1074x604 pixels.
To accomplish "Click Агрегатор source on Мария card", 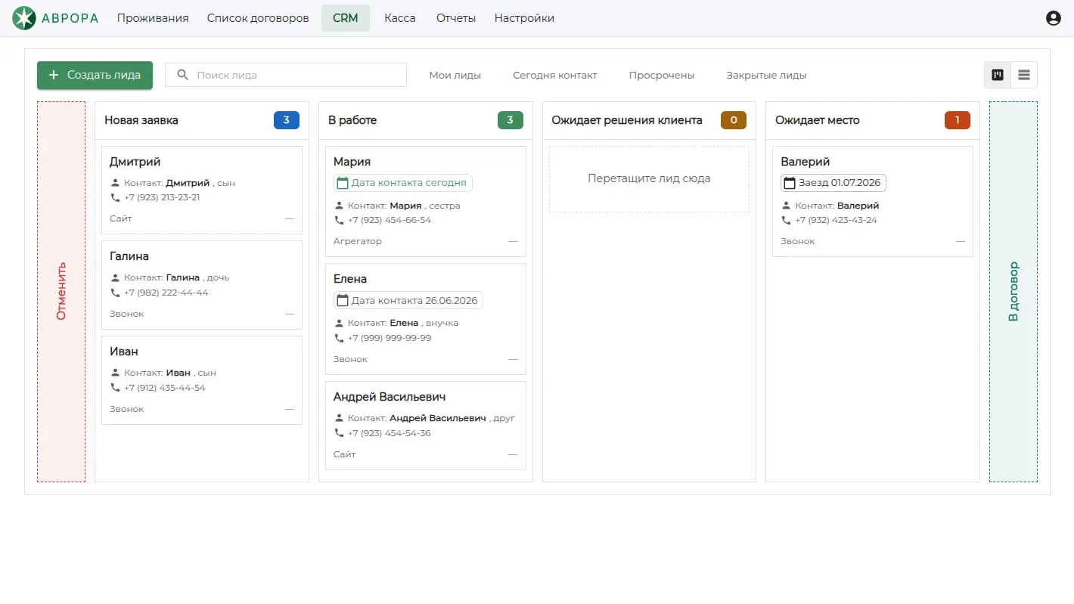I will pyautogui.click(x=358, y=241).
